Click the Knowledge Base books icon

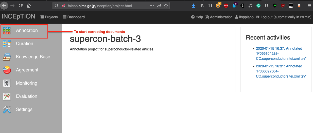[x=7, y=57]
